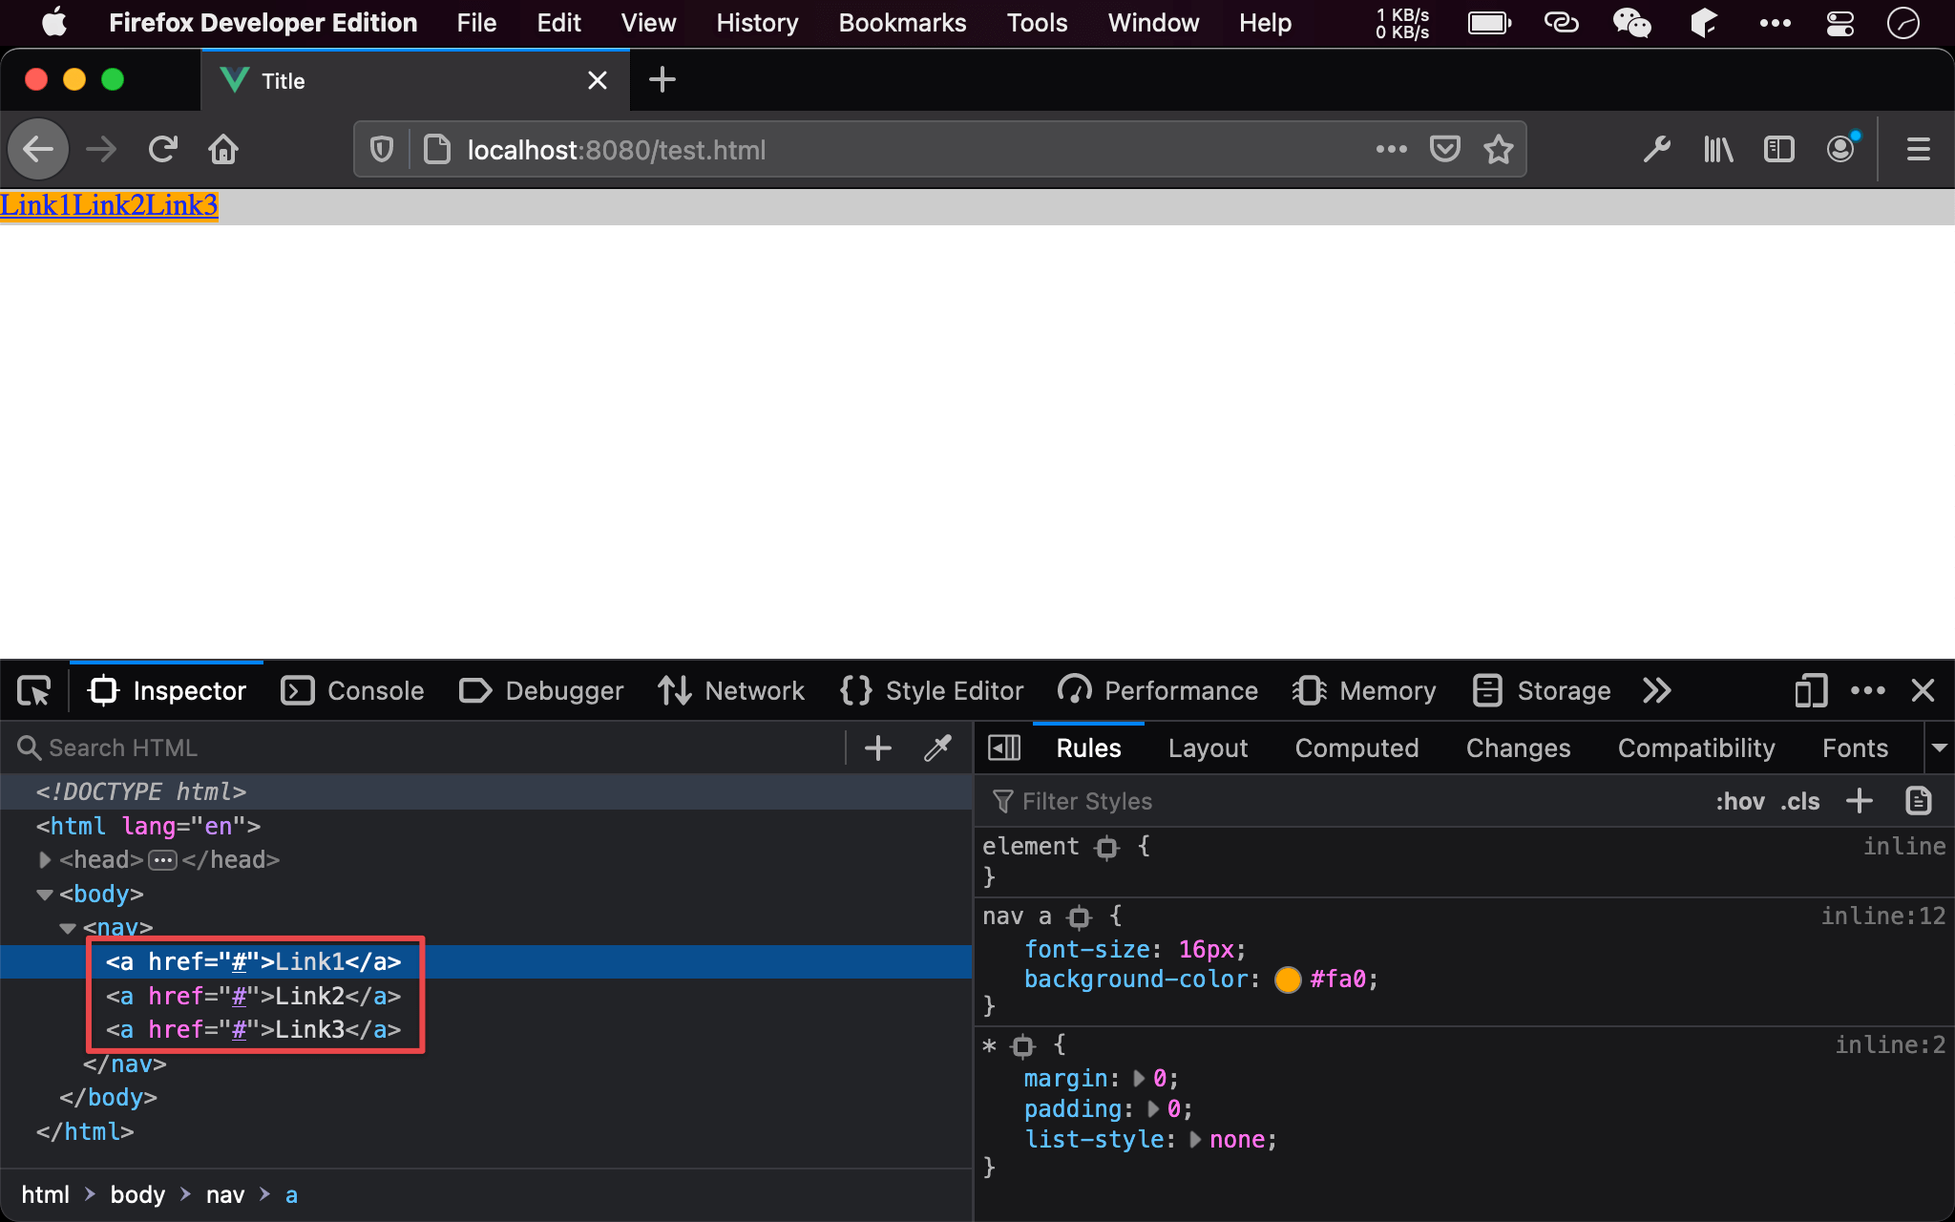This screenshot has width=1955, height=1222.
Task: Select the html lang="en" node
Action: [x=148, y=826]
